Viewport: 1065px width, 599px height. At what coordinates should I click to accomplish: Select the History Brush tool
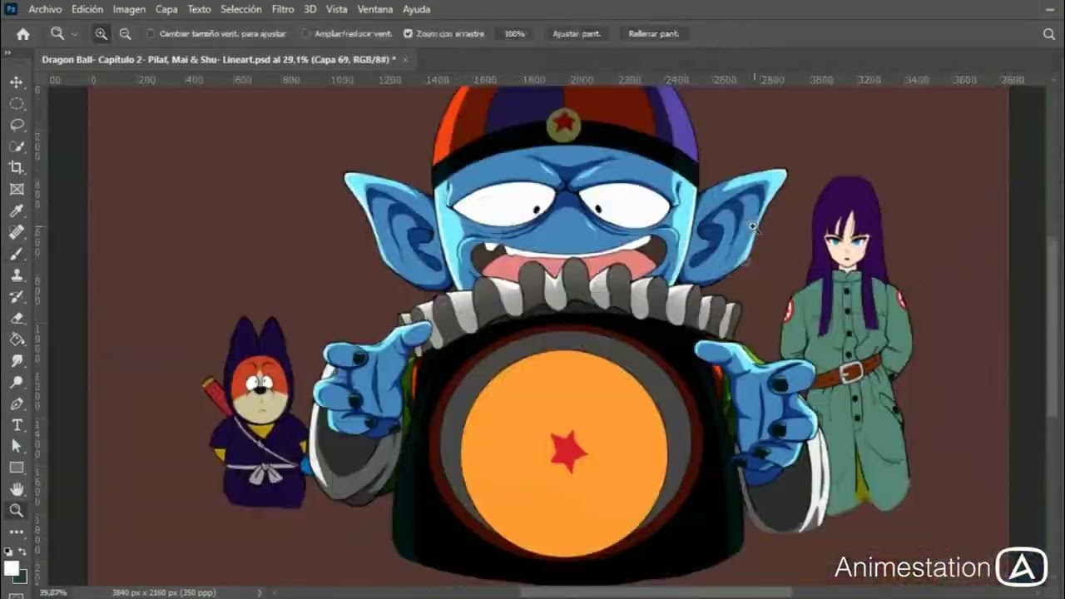pos(17,297)
